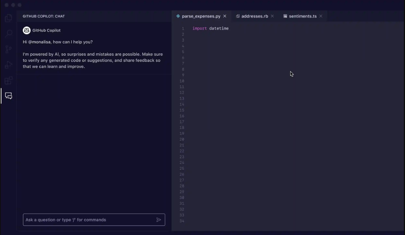Click line number 10 in the gutter
The width and height of the screenshot is (405, 235).
182,81
